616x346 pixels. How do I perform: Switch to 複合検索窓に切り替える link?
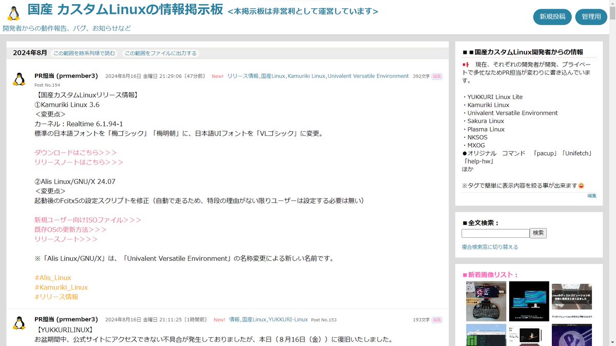point(490,247)
